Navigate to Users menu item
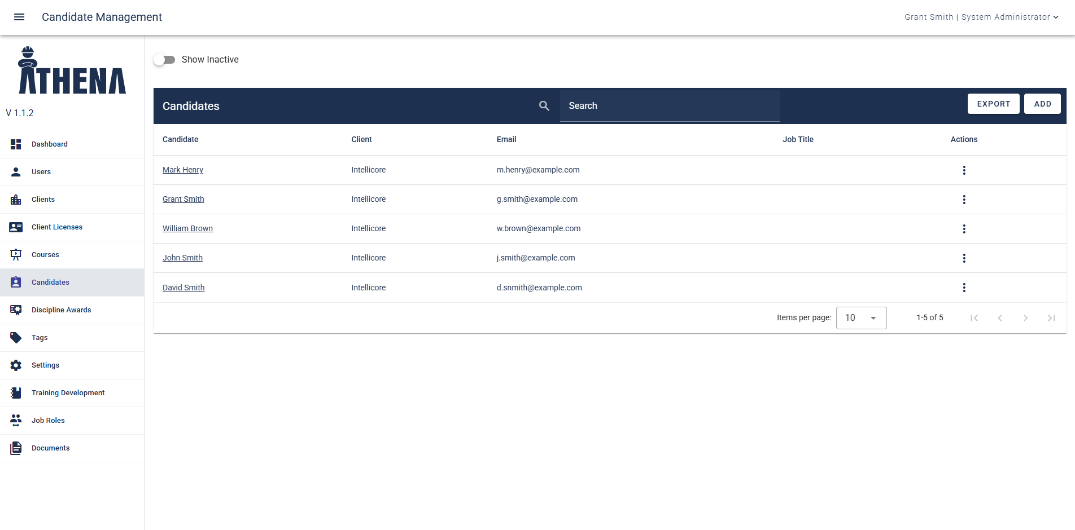 (x=72, y=172)
